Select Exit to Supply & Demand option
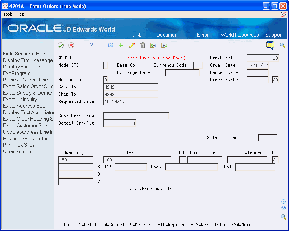The height and width of the screenshot is (231, 289). (x=28, y=93)
